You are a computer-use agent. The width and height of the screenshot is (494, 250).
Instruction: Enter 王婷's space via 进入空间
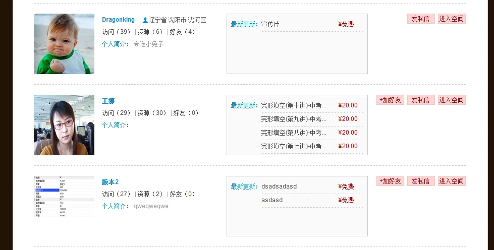[452, 100]
